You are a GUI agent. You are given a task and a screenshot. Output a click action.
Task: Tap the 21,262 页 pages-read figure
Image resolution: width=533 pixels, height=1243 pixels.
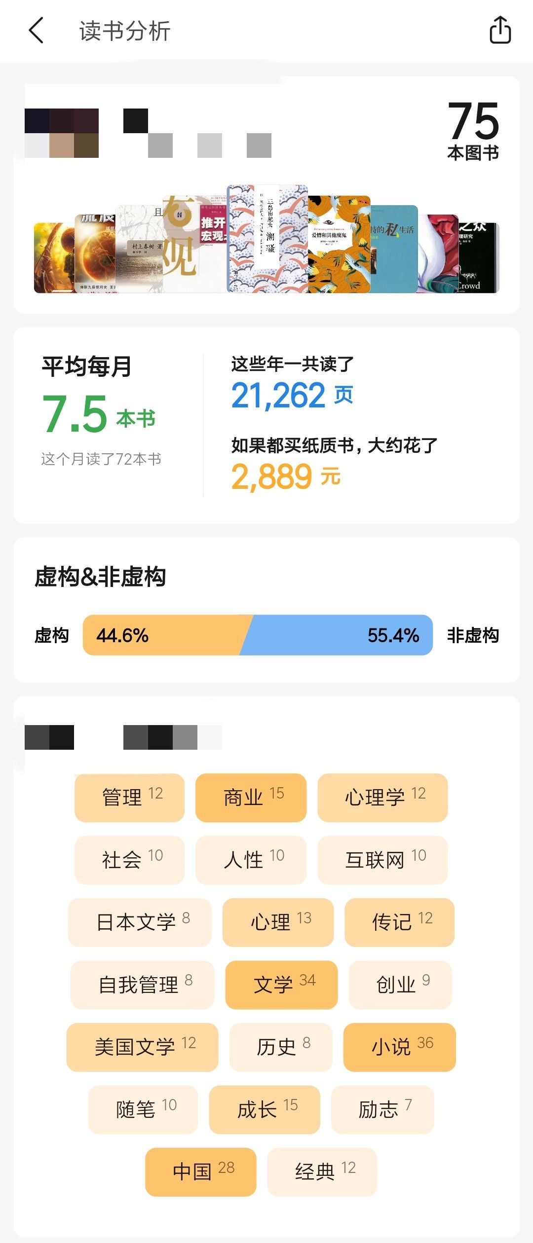[292, 396]
